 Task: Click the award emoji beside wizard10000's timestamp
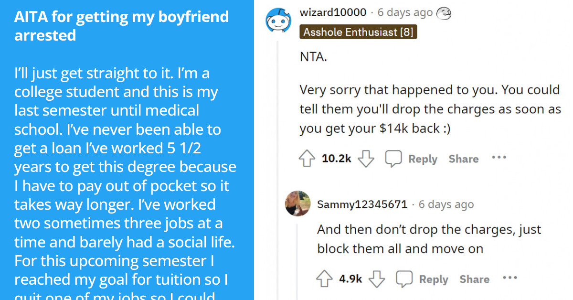click(x=445, y=13)
